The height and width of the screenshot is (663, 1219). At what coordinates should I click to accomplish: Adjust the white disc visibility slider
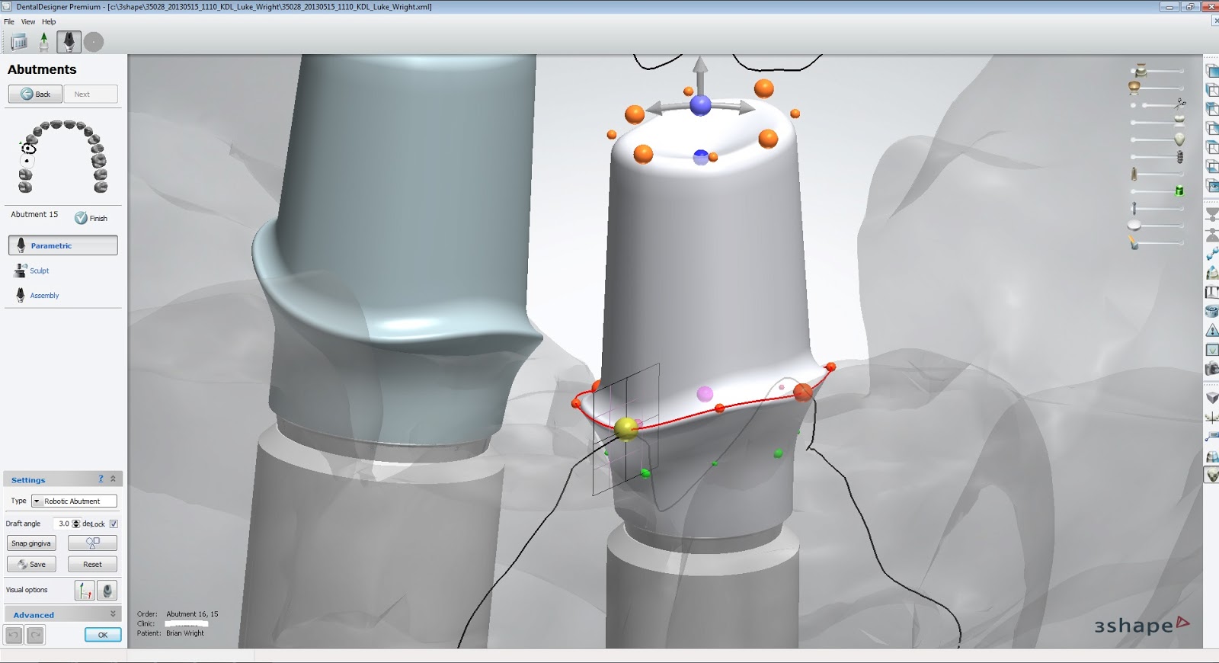tap(1157, 226)
